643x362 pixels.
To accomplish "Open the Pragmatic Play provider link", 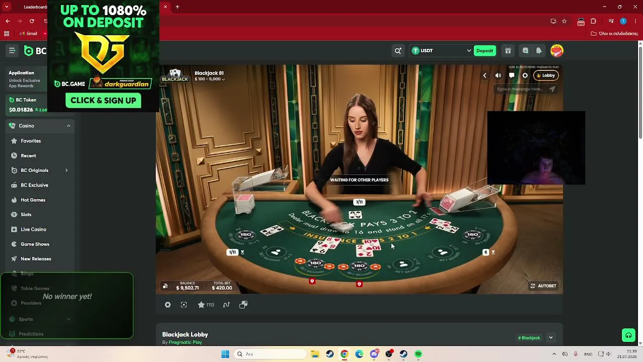I will point(185,342).
